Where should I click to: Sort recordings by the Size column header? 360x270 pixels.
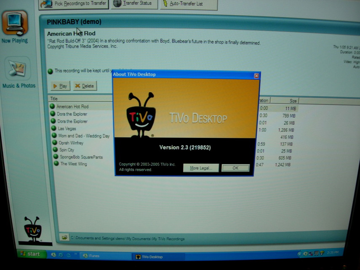point(285,101)
